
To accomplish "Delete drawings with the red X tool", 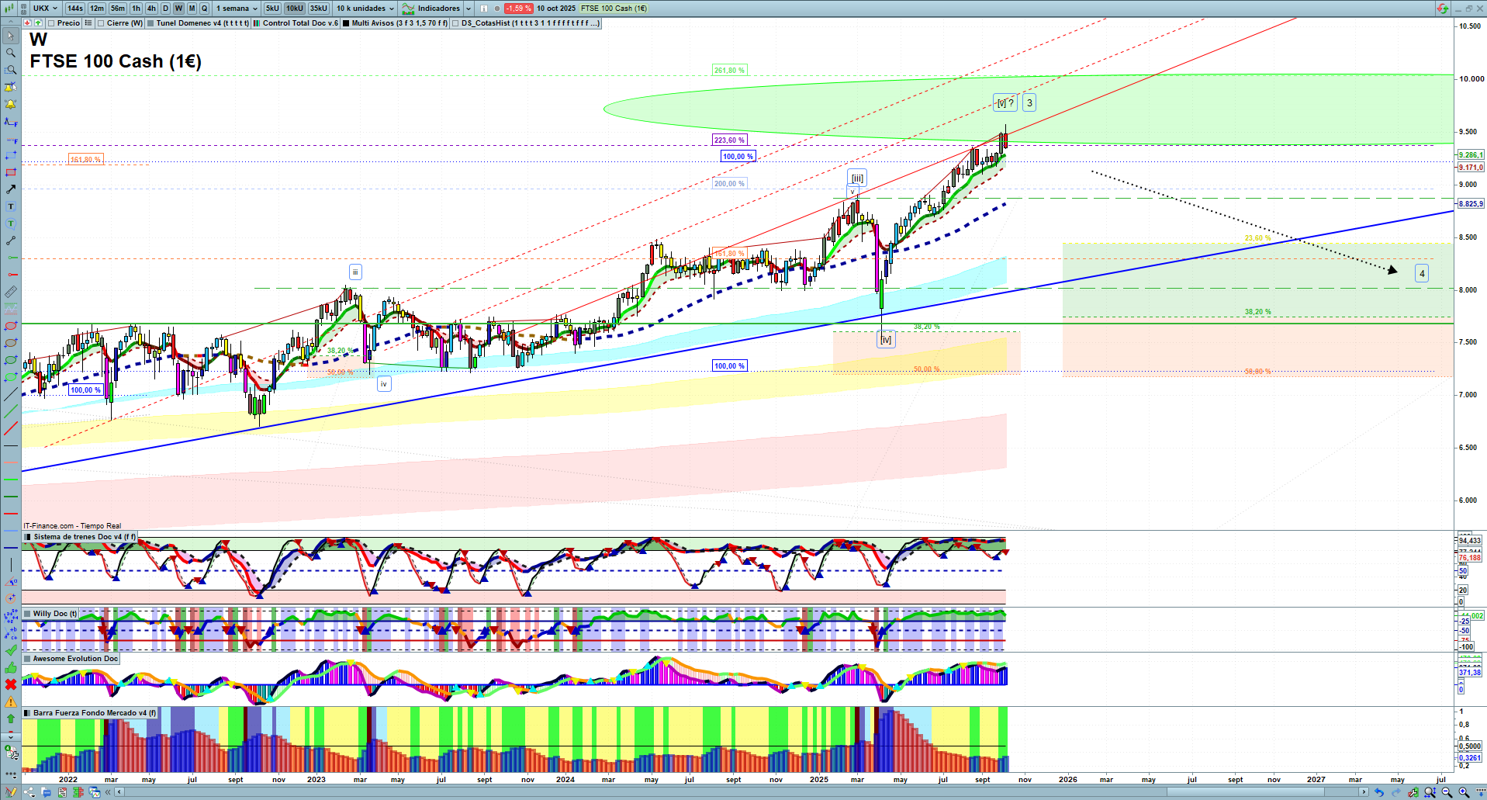I will click(x=11, y=684).
